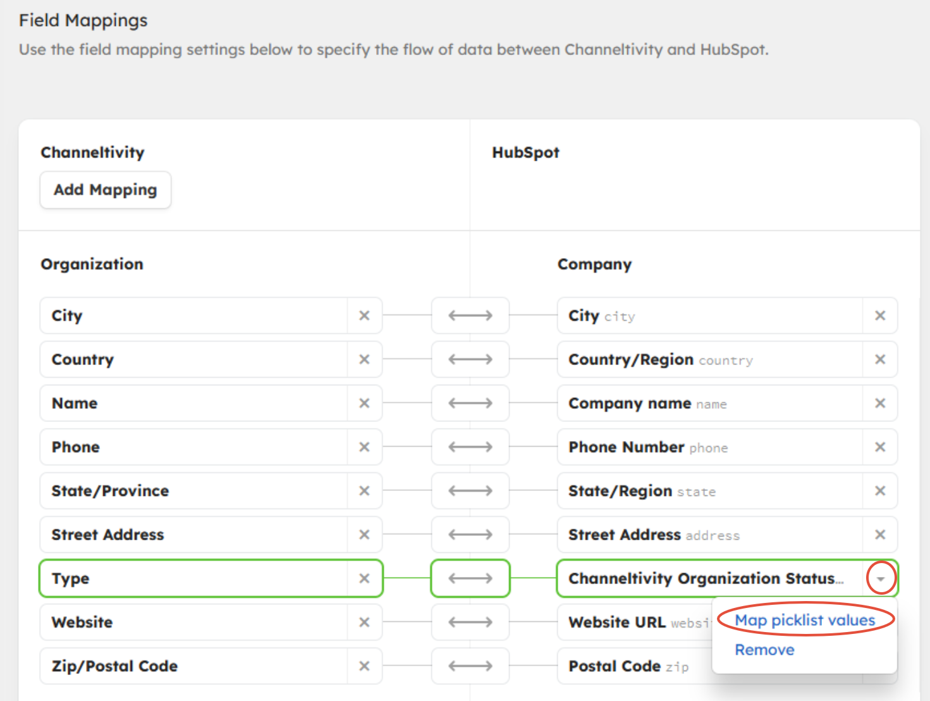Toggle sync direction arrow for State/Province row

(x=470, y=491)
